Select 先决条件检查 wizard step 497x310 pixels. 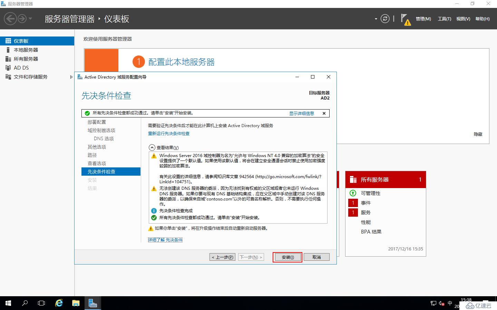pyautogui.click(x=111, y=172)
